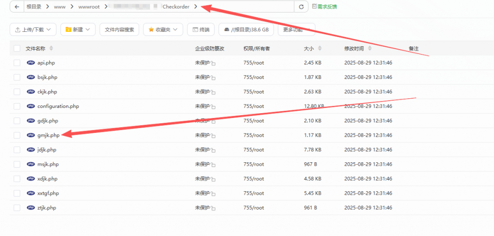
Task: Click the 文件内容搜索 button
Action: pyautogui.click(x=119, y=29)
